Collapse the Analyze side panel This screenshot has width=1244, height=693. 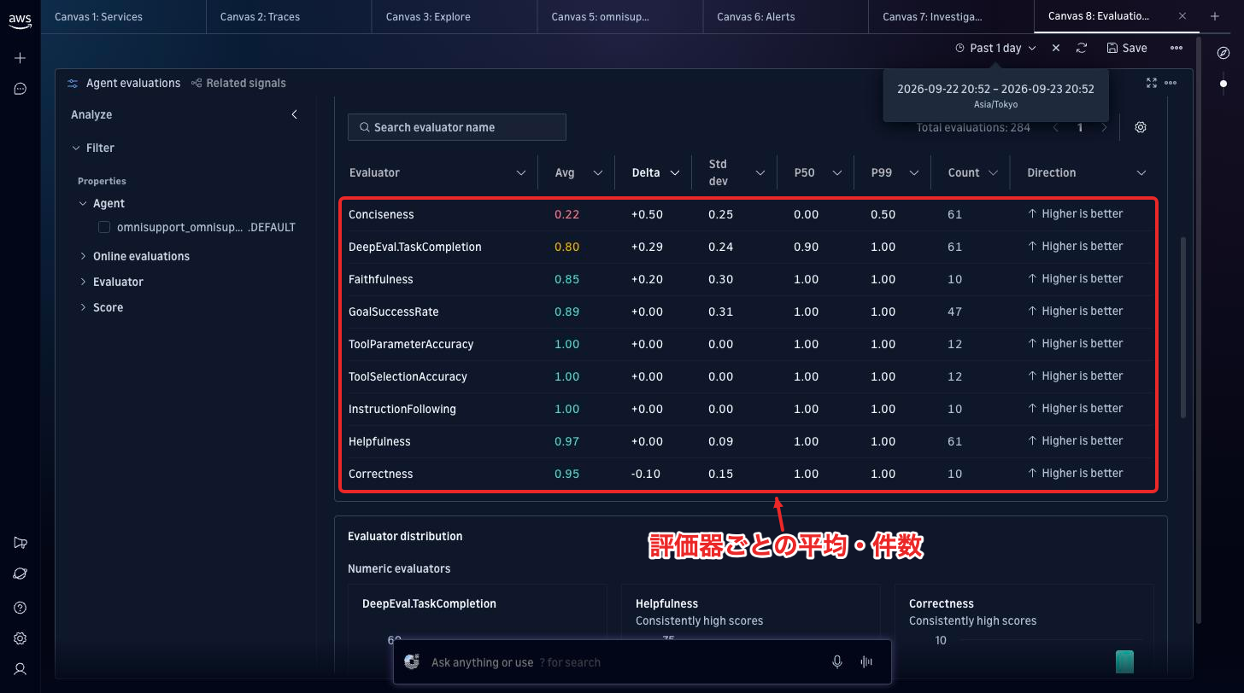(x=295, y=114)
